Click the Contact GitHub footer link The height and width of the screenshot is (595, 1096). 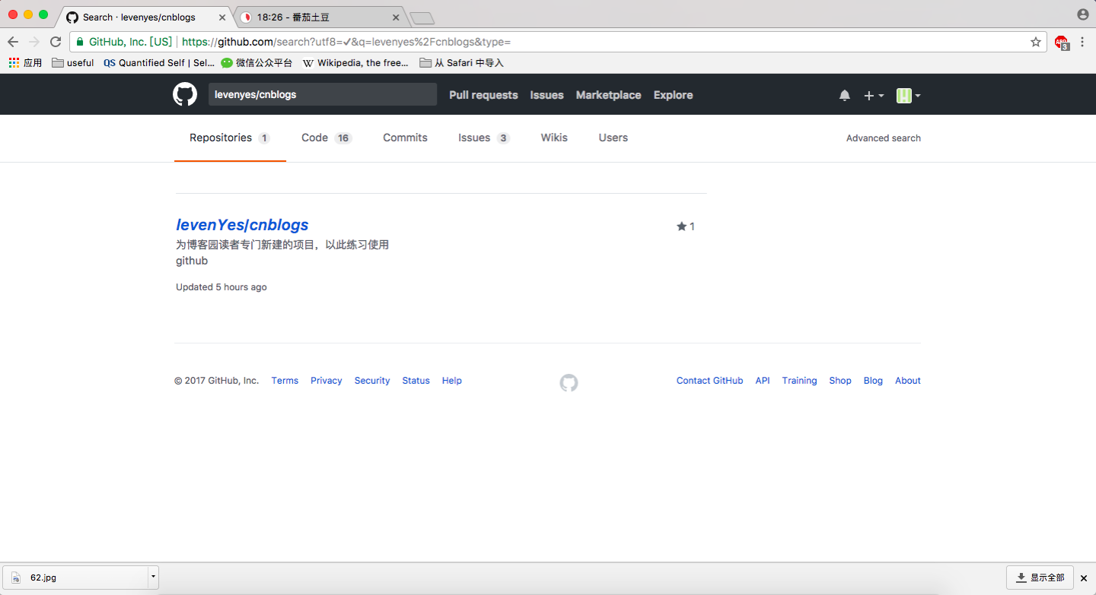(x=710, y=381)
